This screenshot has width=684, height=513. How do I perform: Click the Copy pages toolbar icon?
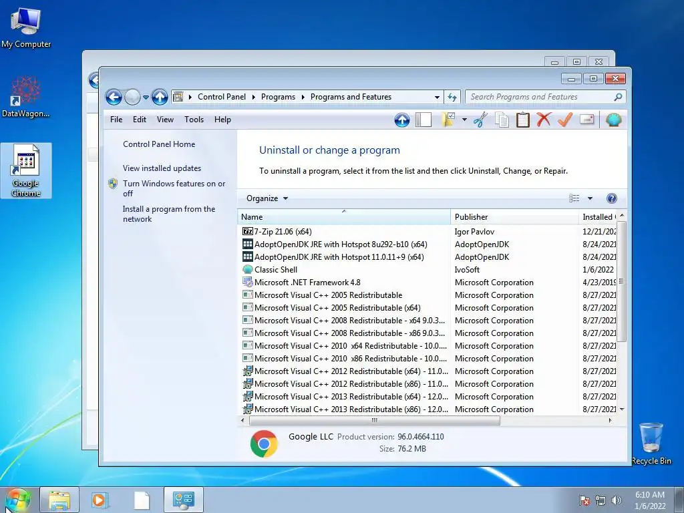tap(502, 120)
